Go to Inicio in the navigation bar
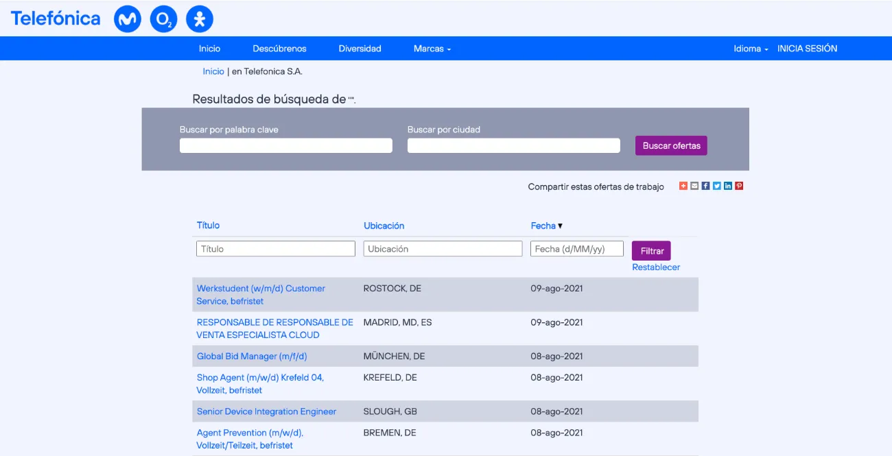Screen dimensions: 892x456 (210, 49)
